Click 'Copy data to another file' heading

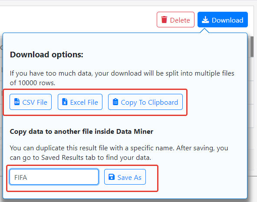pyautogui.click(x=82, y=132)
